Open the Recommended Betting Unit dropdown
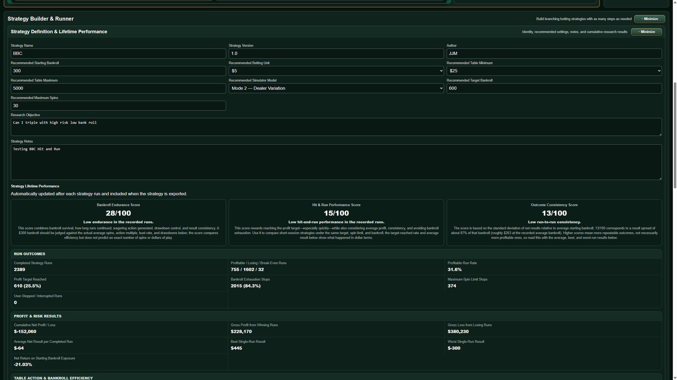 pos(336,71)
